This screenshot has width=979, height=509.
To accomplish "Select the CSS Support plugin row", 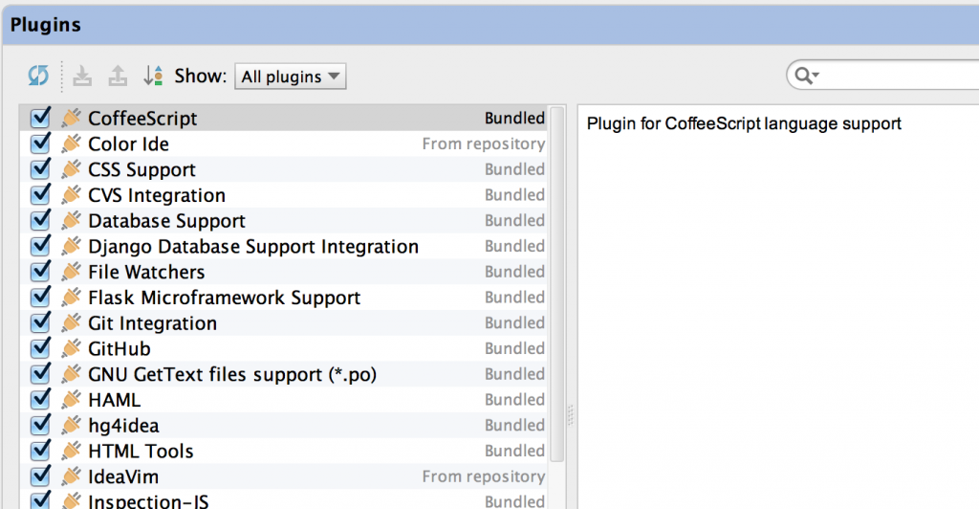I will 283,169.
